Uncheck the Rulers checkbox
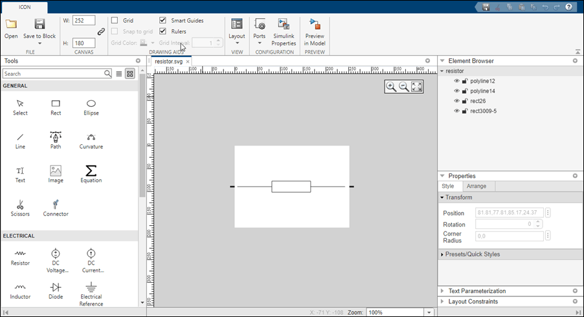584x317 pixels. [163, 31]
